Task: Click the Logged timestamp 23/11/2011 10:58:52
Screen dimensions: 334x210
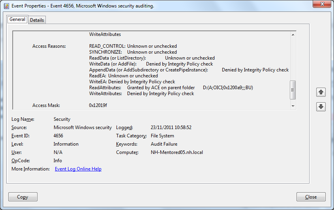Action: pos(171,127)
